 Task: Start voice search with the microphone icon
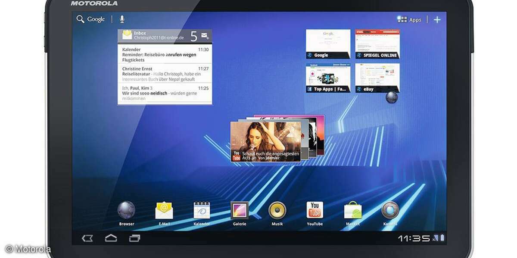[x=122, y=19]
